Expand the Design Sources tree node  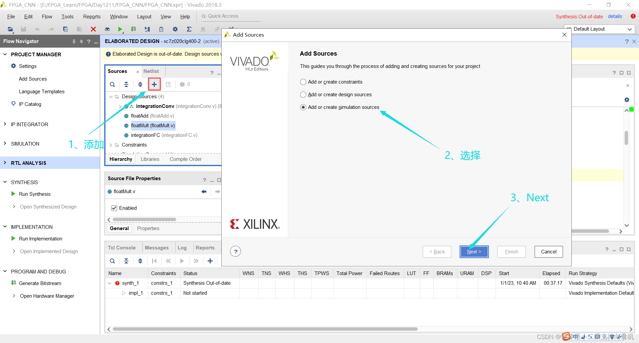[111, 97]
